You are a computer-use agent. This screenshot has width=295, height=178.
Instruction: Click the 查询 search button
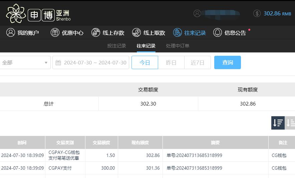pyautogui.click(x=228, y=62)
